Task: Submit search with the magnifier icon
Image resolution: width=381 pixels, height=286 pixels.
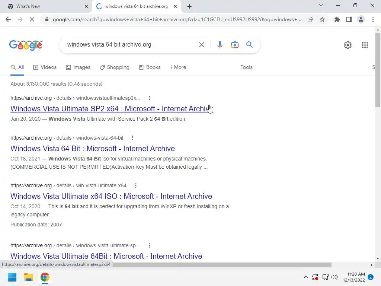Action: [249, 45]
